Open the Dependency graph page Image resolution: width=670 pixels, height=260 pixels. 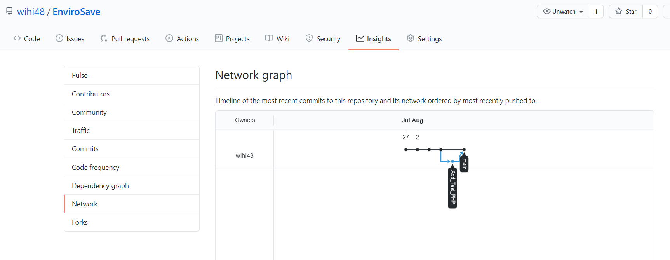[x=100, y=185]
